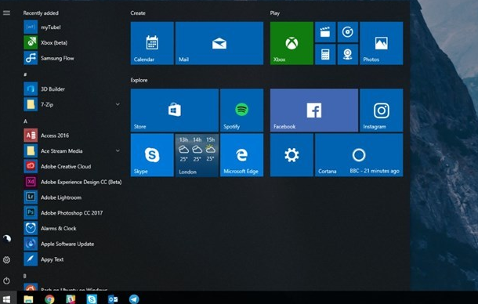Expand the Start menu hamburger button
The image size is (478, 304).
click(6, 13)
